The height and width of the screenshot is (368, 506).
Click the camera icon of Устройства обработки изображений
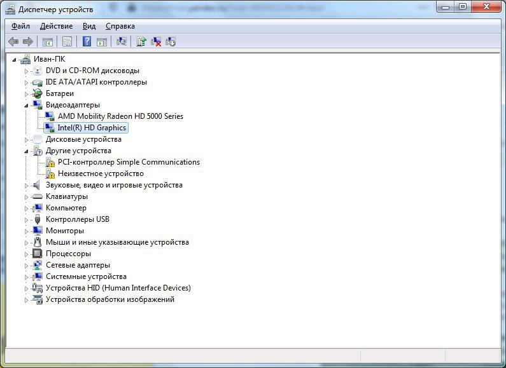pyautogui.click(x=38, y=300)
